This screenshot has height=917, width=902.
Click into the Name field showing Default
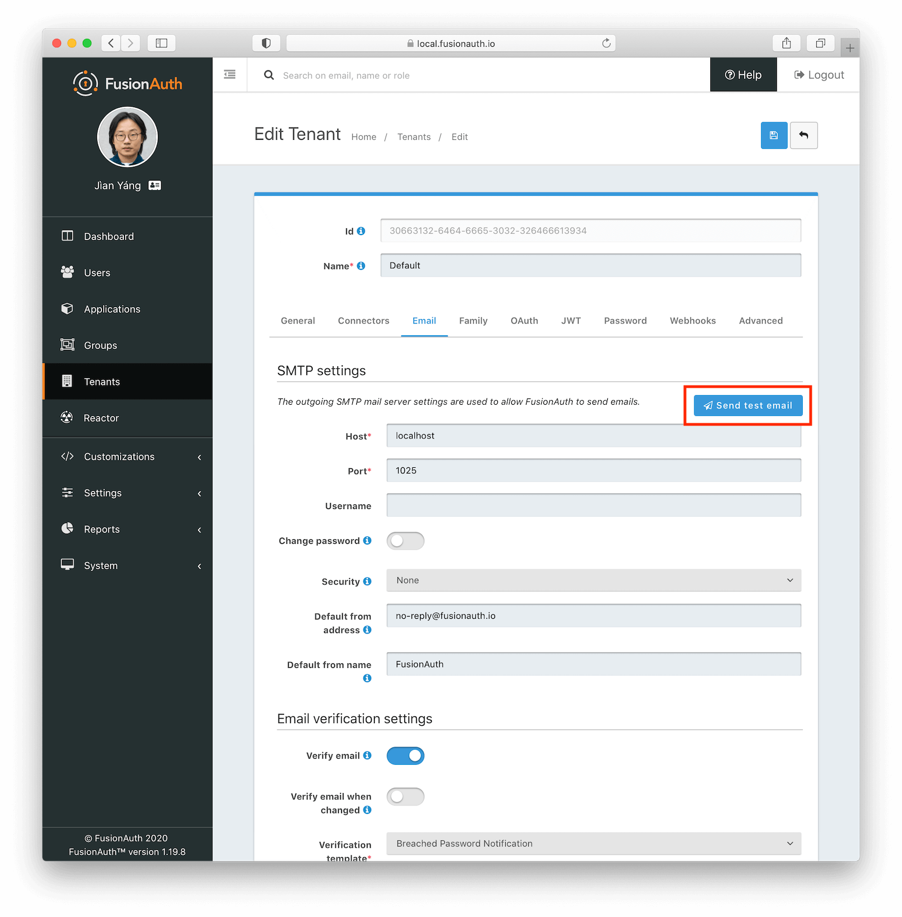[x=590, y=265]
